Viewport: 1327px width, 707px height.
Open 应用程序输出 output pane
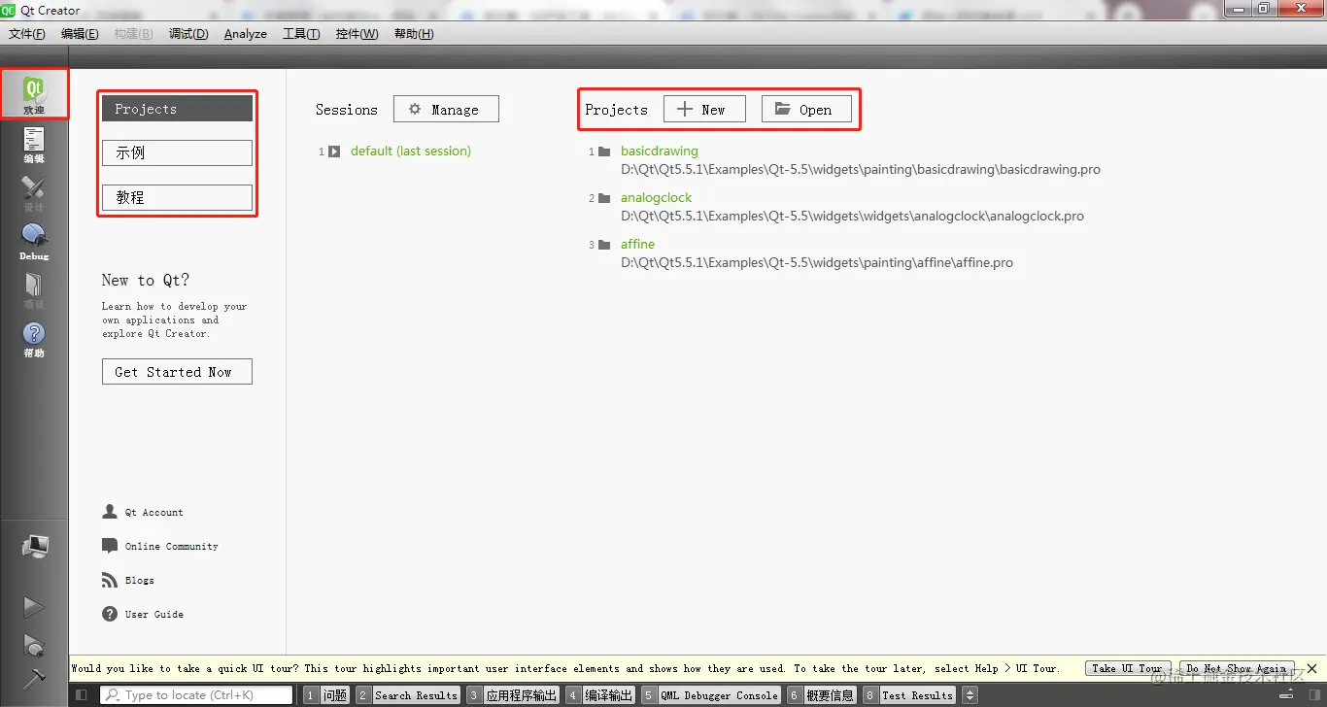pos(512,695)
